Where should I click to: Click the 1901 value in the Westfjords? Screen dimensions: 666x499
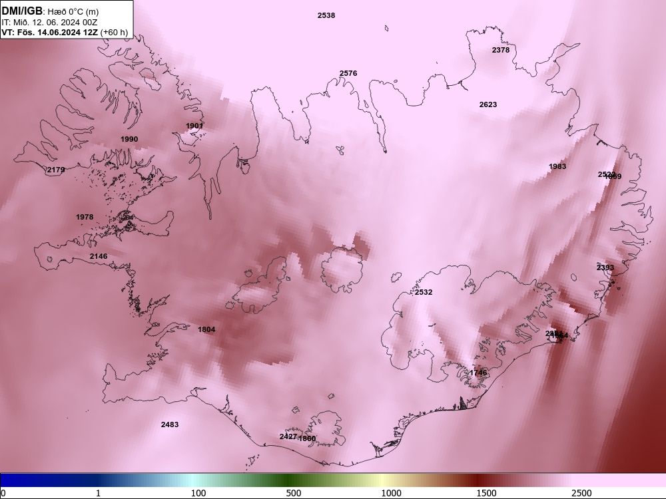194,126
